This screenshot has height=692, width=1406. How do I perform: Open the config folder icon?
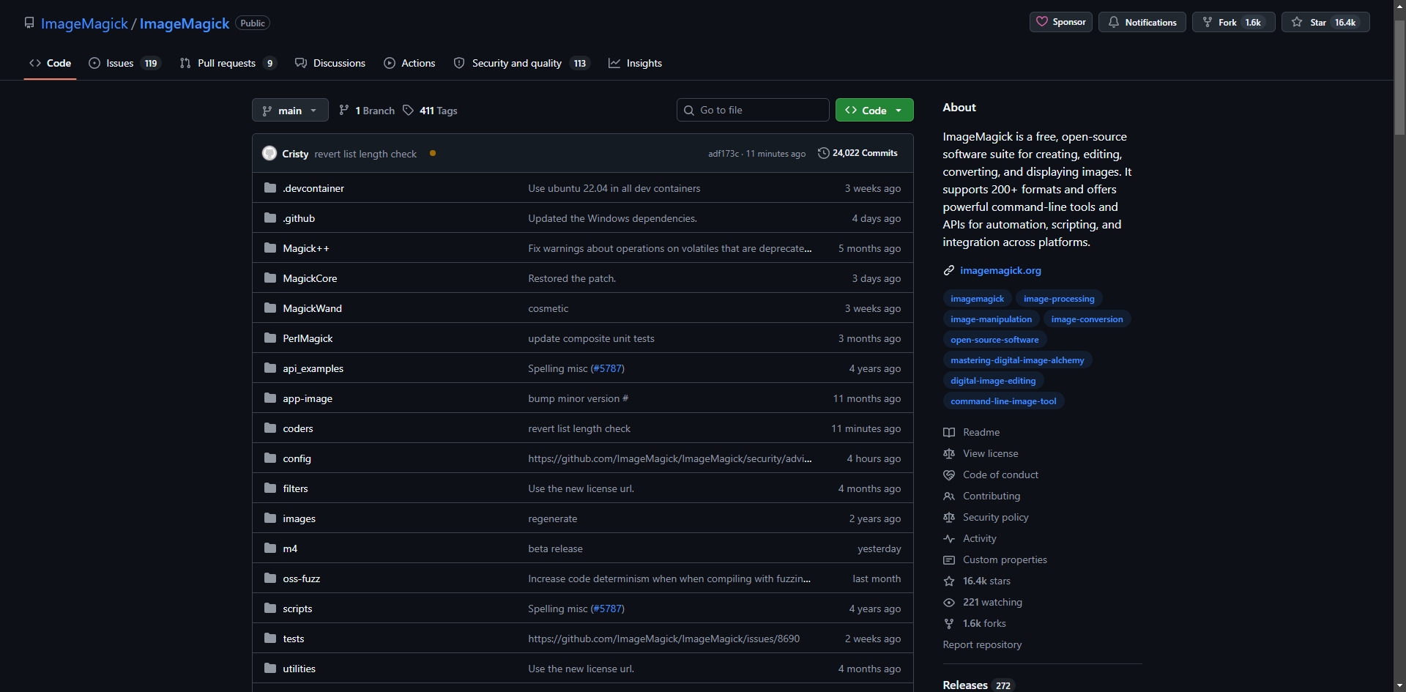coord(270,458)
